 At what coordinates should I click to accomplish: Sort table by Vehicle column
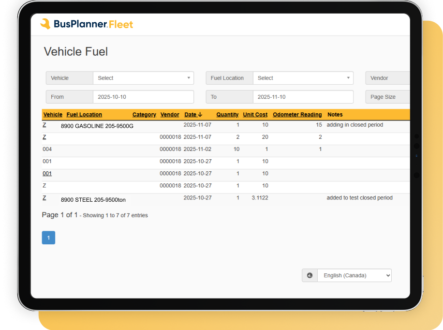click(x=53, y=115)
